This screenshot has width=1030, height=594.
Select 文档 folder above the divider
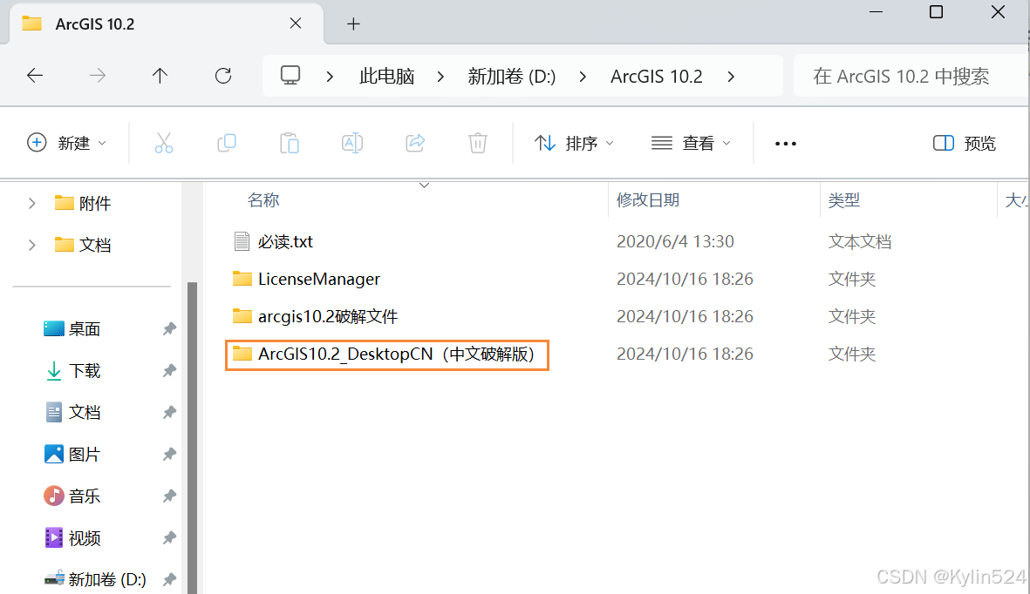[83, 245]
